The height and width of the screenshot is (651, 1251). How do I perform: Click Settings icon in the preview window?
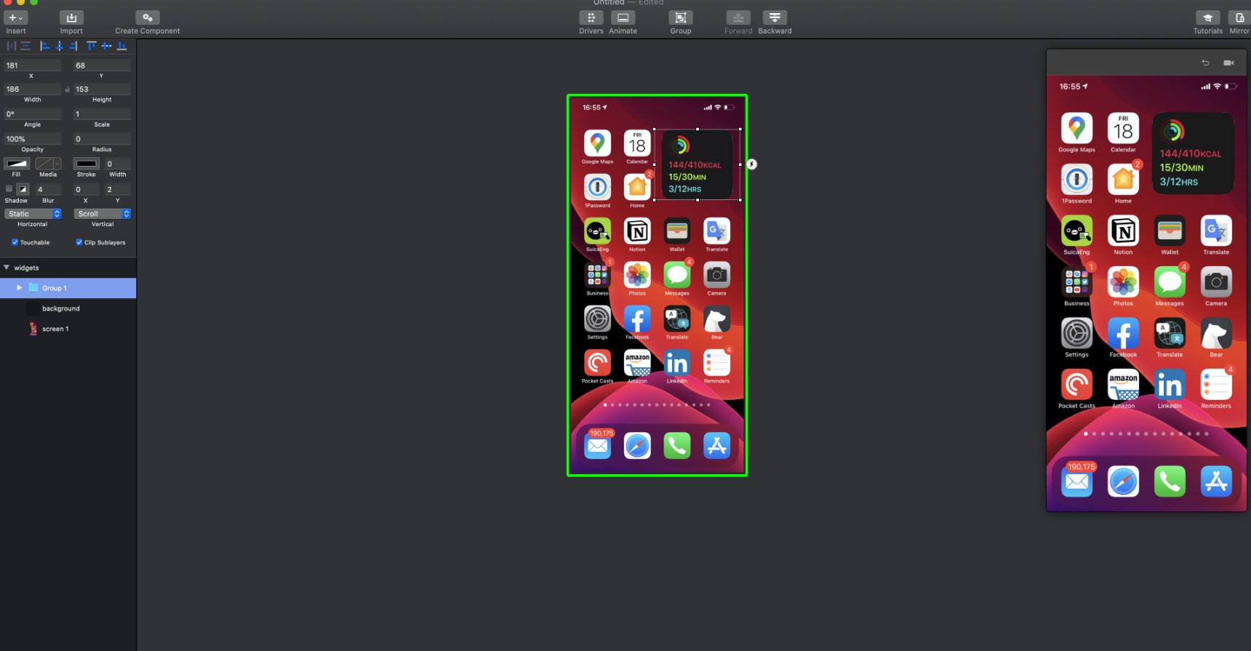(x=1076, y=333)
